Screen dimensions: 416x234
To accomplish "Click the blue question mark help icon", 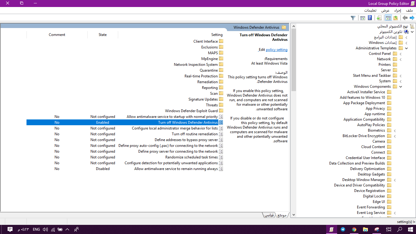I will click(x=370, y=18).
